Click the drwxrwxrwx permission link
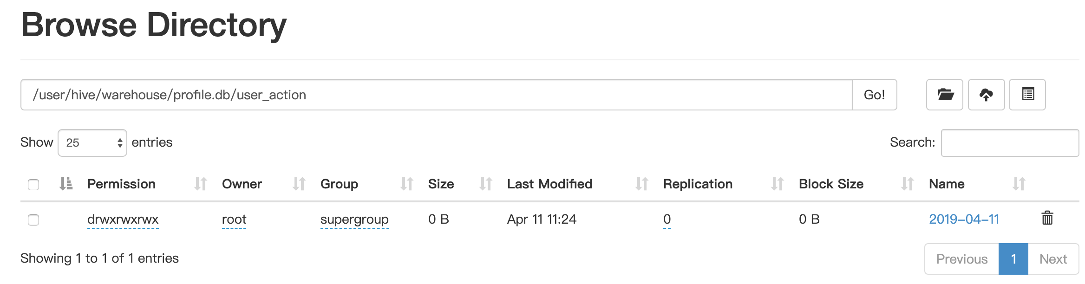Image resolution: width=1085 pixels, height=284 pixels. (123, 219)
